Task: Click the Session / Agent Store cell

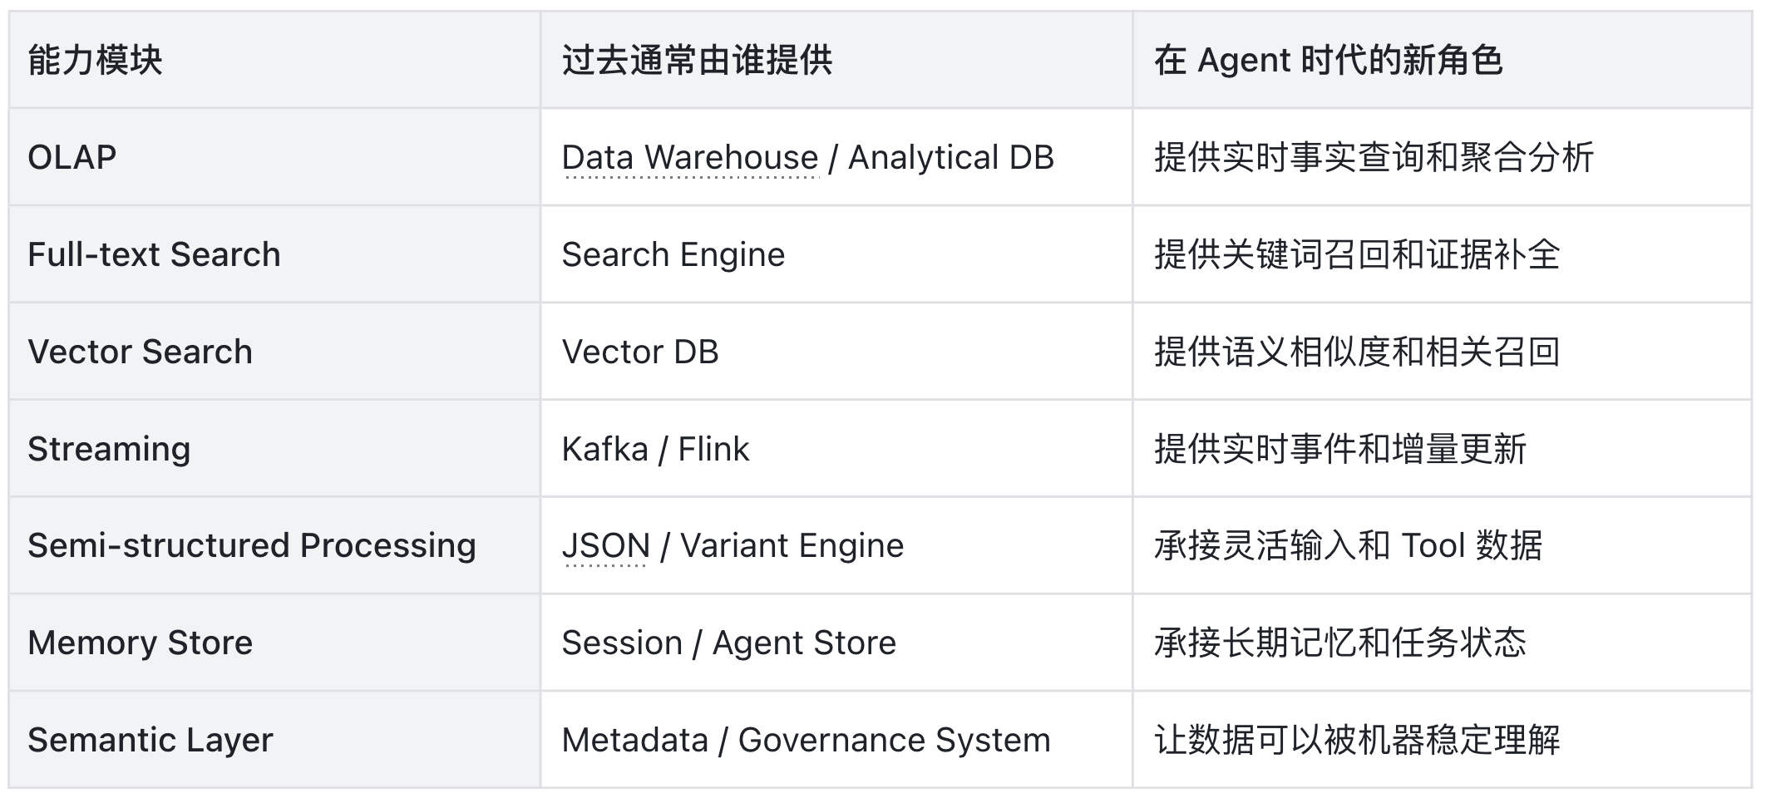Action: tap(836, 643)
